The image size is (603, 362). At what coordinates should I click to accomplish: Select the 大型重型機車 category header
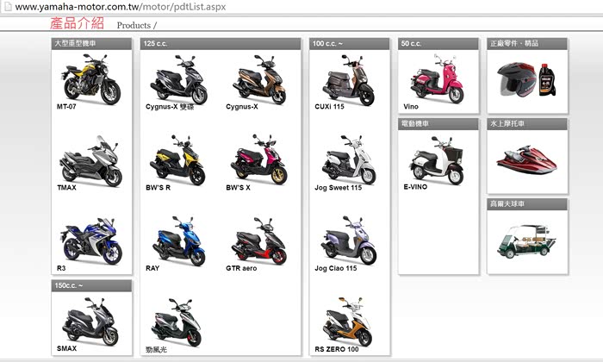pyautogui.click(x=91, y=43)
